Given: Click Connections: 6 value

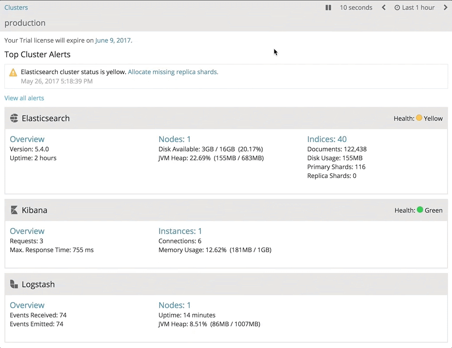Looking at the screenshot, I should coord(180,241).
